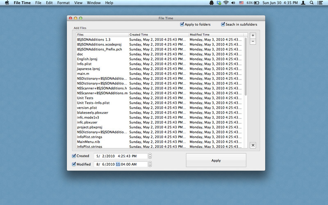Open the File Time application menu
The height and width of the screenshot is (205, 328).
(22, 3)
